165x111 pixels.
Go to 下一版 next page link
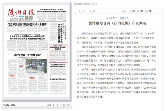point(62,105)
